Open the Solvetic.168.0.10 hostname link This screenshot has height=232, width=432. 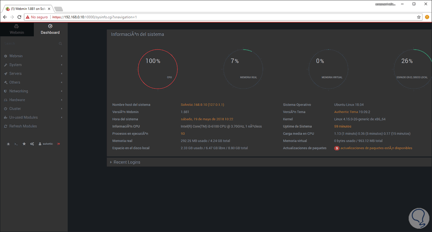coord(202,105)
